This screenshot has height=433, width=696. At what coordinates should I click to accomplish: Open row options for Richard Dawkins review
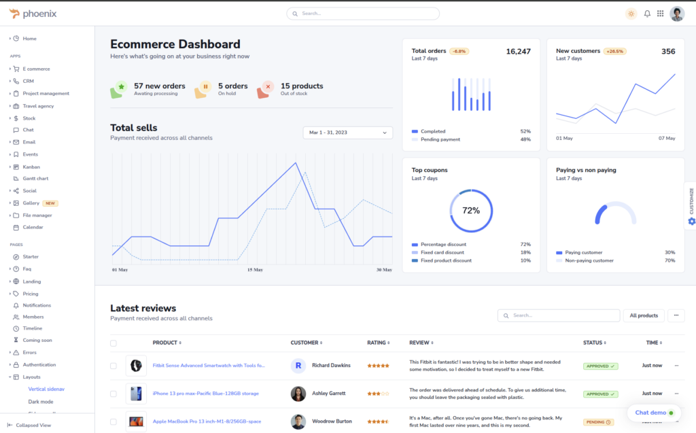676,366
